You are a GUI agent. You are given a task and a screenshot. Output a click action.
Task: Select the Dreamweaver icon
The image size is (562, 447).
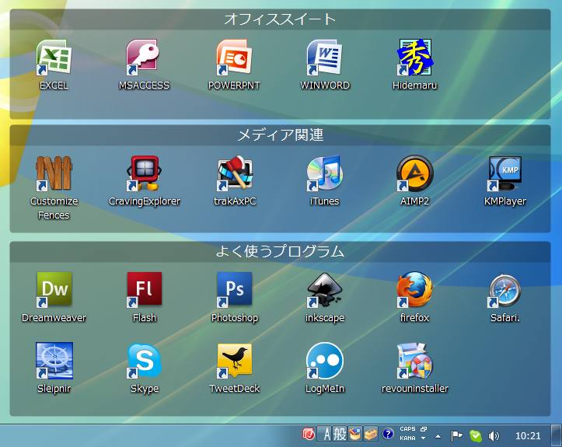click(54, 290)
